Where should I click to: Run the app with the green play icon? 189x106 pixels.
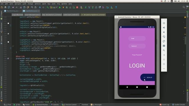60,7
